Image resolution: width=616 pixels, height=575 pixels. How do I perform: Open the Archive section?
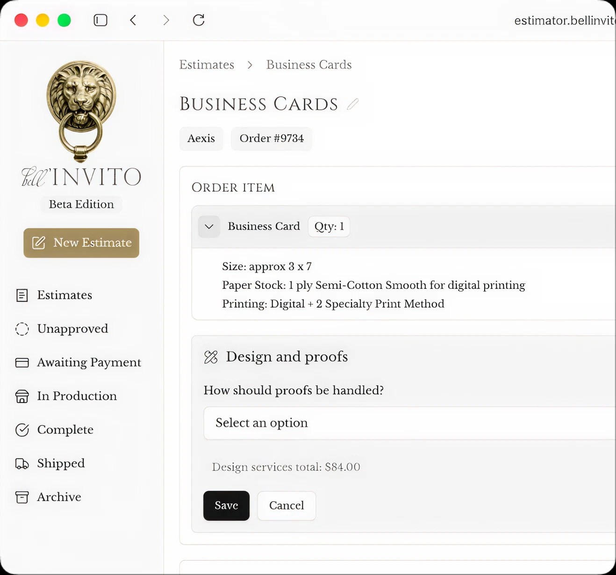[59, 497]
